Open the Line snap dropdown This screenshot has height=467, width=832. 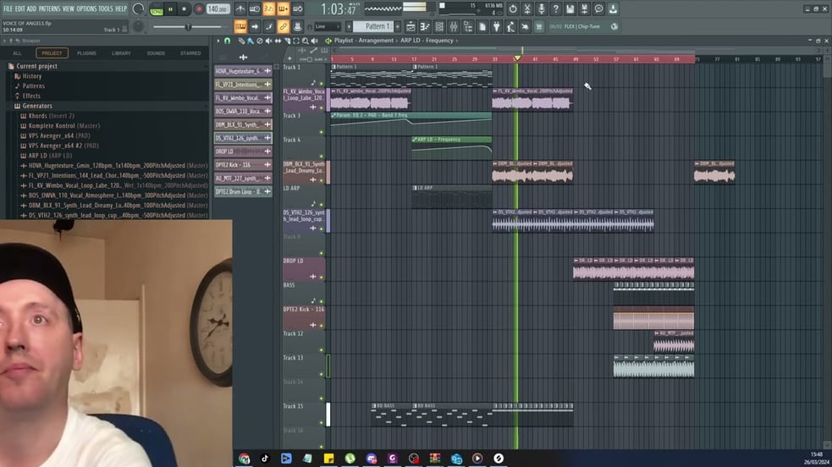327,26
